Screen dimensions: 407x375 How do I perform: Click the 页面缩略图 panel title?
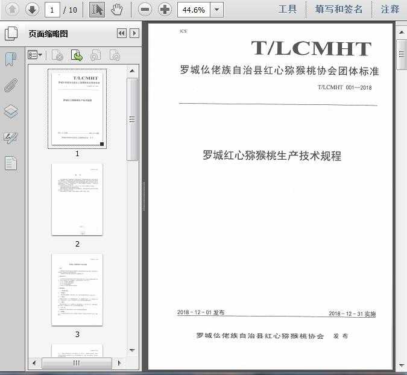[48, 34]
